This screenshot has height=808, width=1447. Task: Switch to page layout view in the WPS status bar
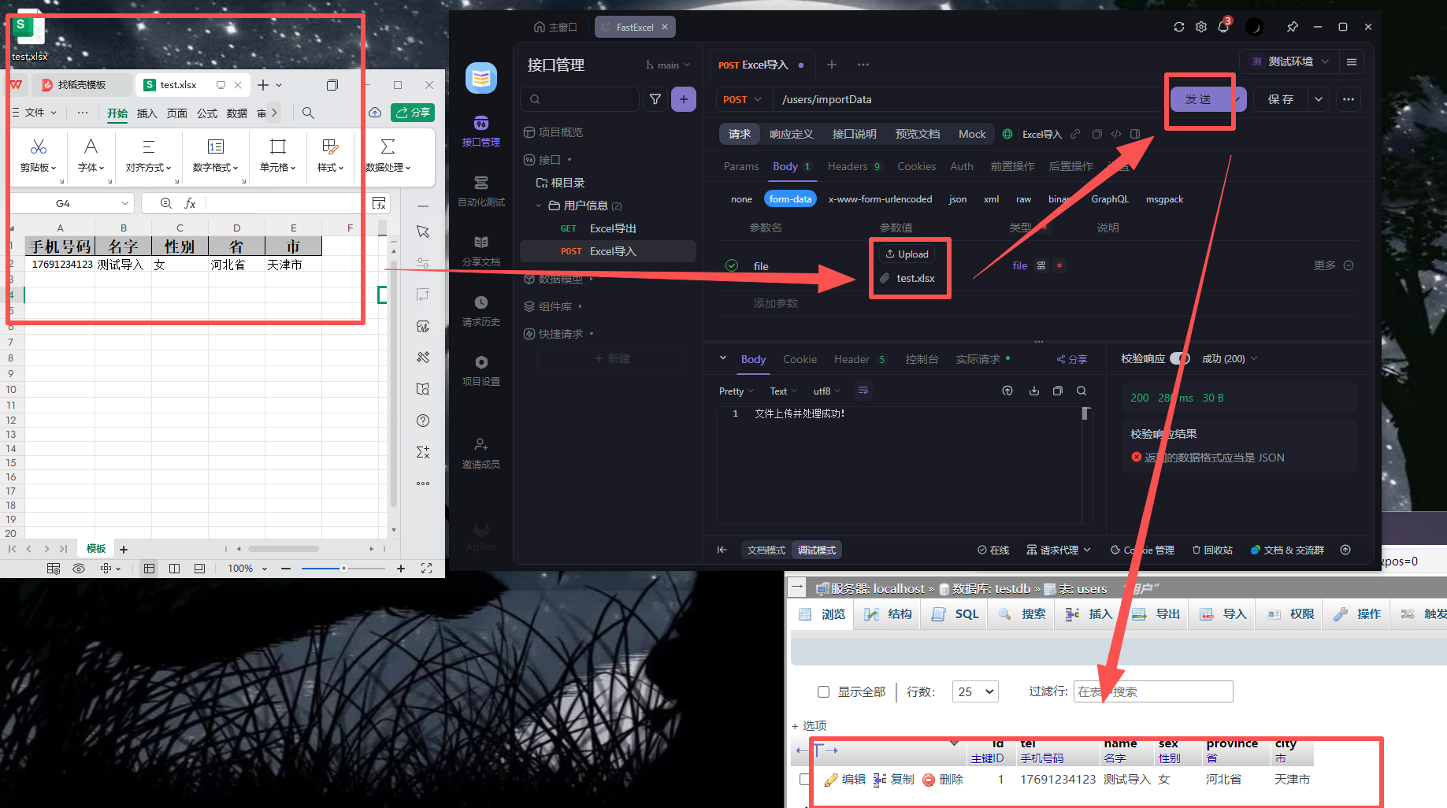(174, 569)
